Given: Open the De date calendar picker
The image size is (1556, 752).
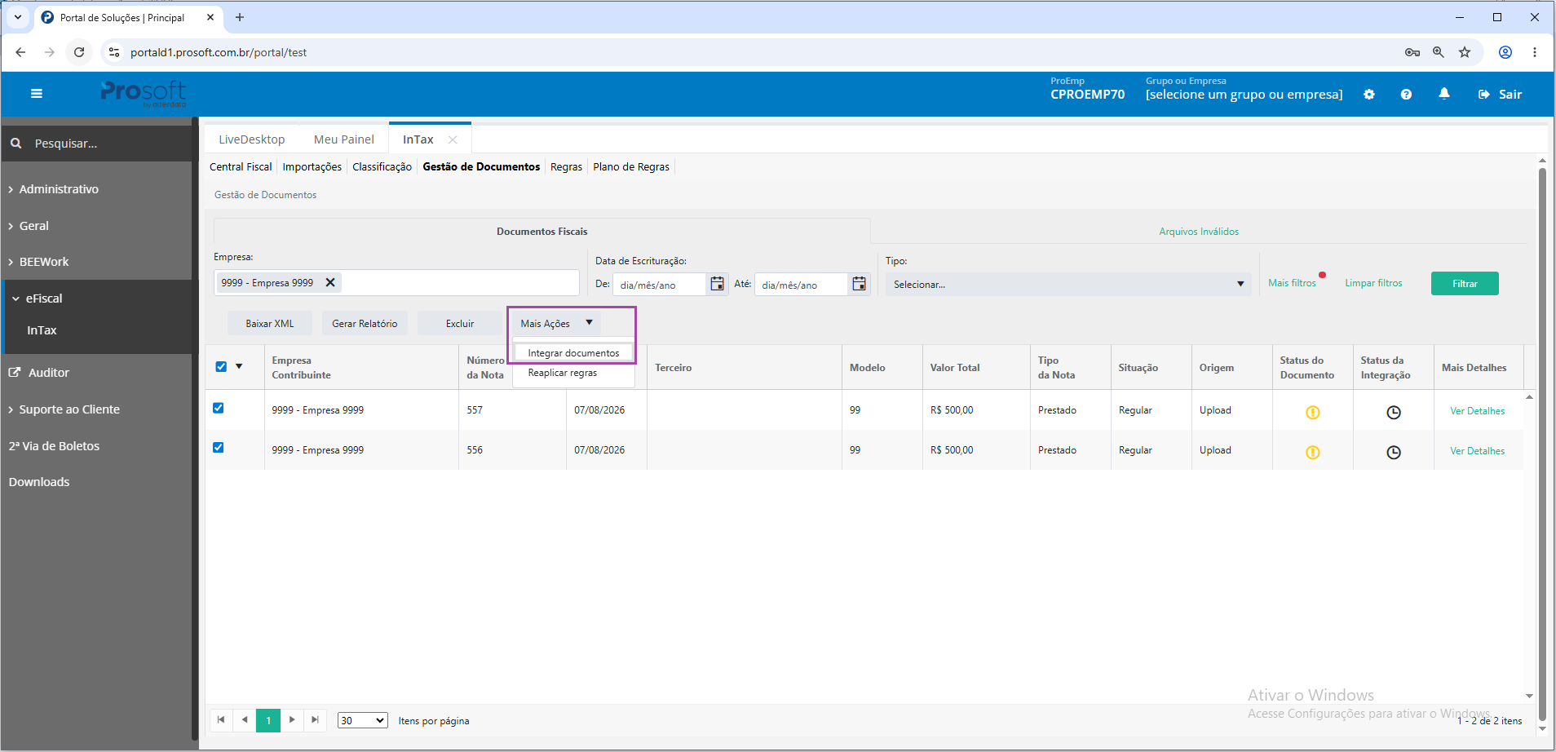Looking at the screenshot, I should pyautogui.click(x=717, y=284).
